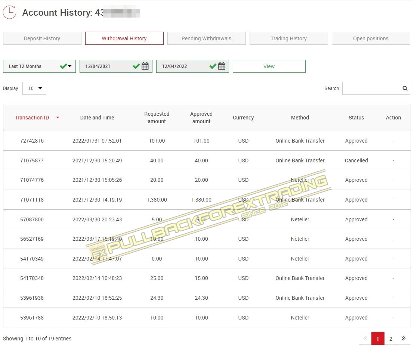Click the page 1 button
The image size is (414, 349).
378,339
